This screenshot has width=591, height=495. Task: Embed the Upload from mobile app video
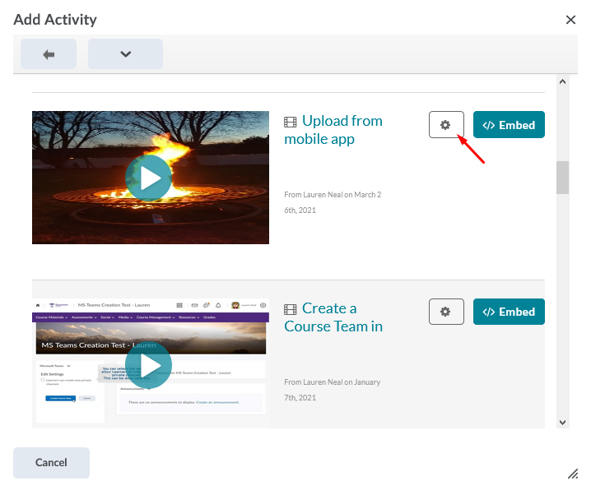click(509, 125)
